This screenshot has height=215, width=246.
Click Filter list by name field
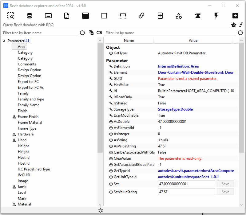[x=170, y=33]
